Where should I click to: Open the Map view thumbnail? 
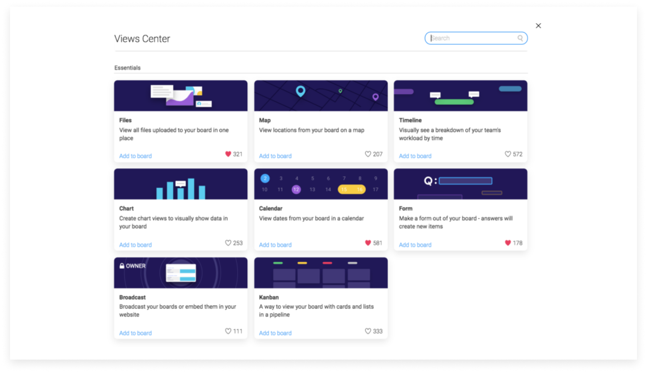[x=321, y=96]
